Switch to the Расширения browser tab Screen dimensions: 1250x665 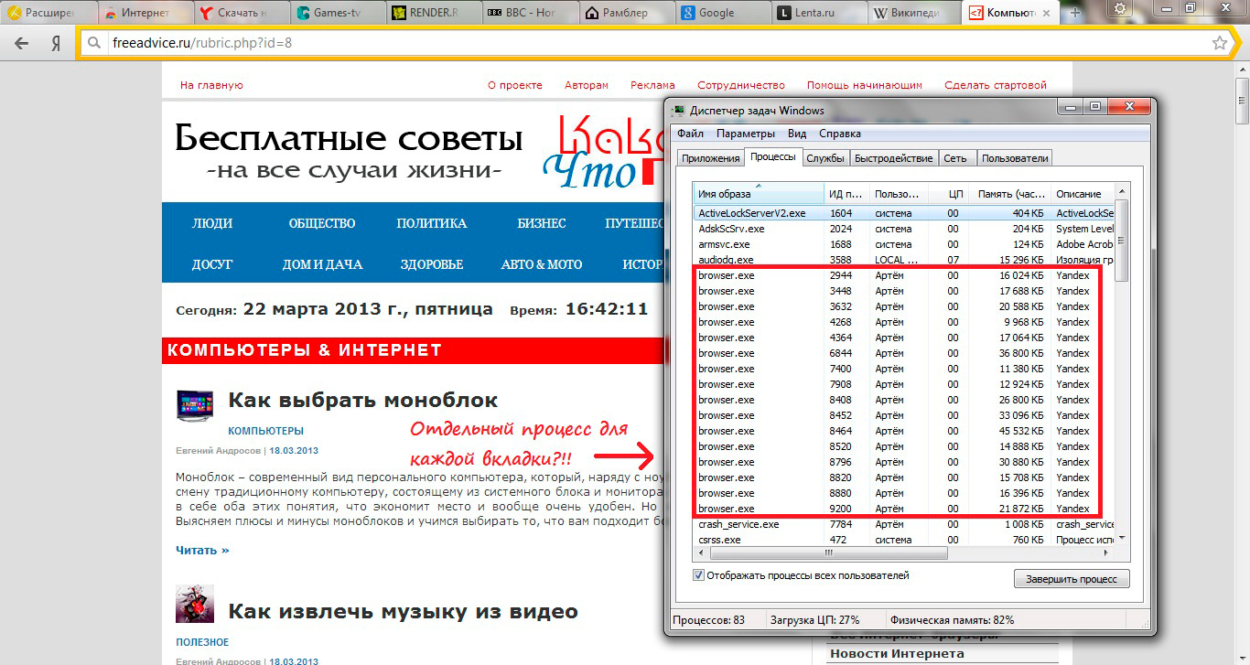[x=48, y=13]
